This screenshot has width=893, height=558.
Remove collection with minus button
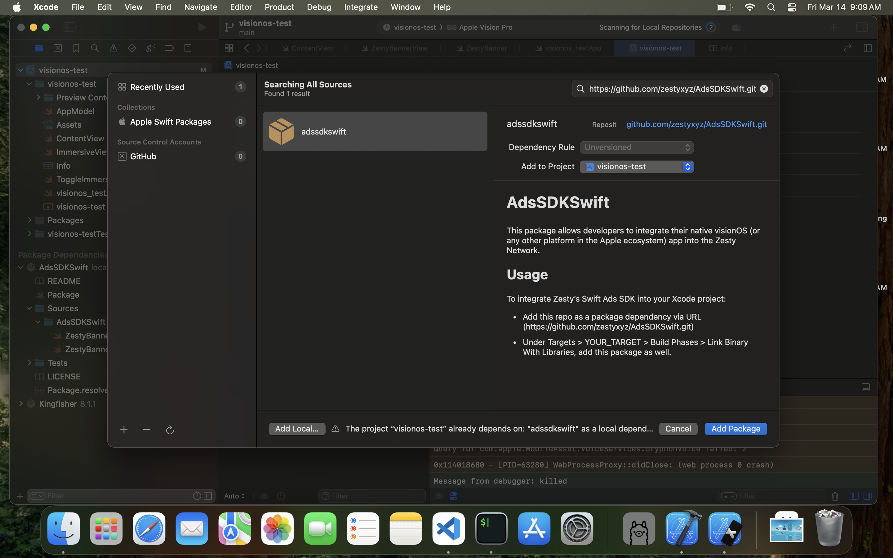click(146, 430)
